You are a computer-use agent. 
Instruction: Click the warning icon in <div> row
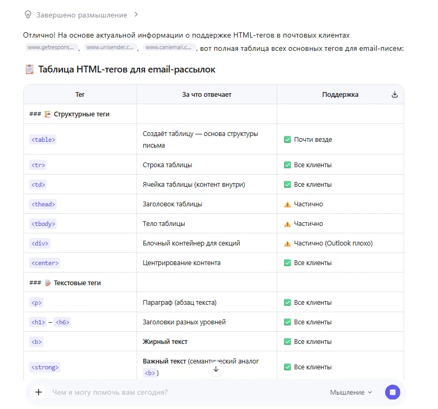coord(287,243)
